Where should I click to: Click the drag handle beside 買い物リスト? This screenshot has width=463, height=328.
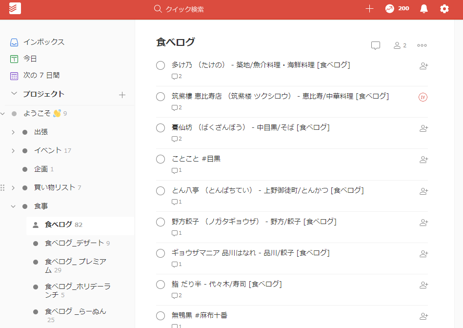[x=2, y=187]
